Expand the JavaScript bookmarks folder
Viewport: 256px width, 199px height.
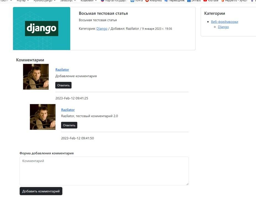pos(68,1)
